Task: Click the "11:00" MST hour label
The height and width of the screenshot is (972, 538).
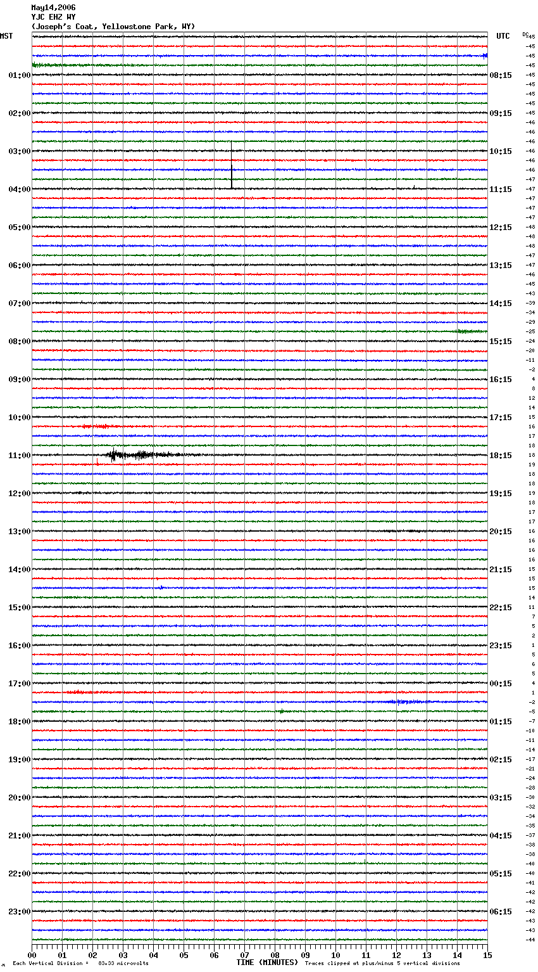Action: click(20, 456)
